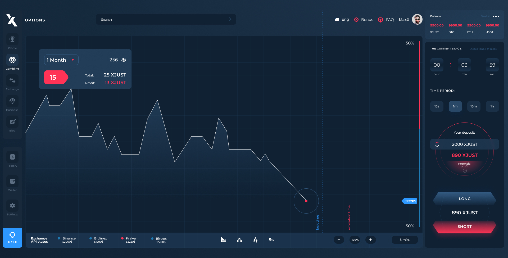This screenshot has height=258, width=508.
Task: Open the Exchange arrows icon in sidebar
Action: pos(12,81)
